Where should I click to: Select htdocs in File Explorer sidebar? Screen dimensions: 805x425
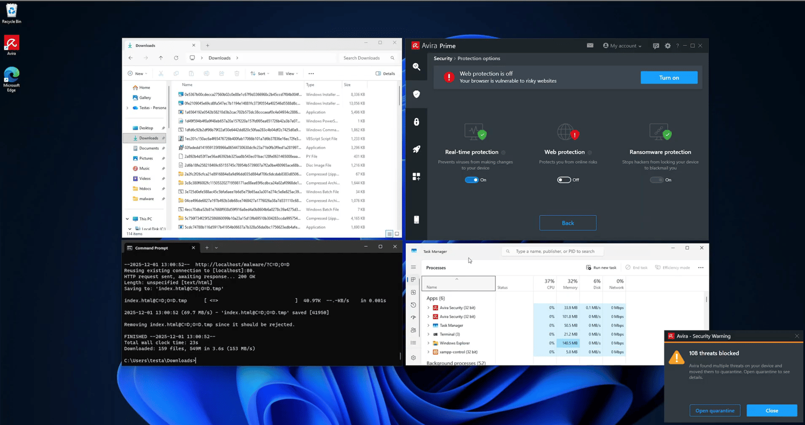coord(145,188)
